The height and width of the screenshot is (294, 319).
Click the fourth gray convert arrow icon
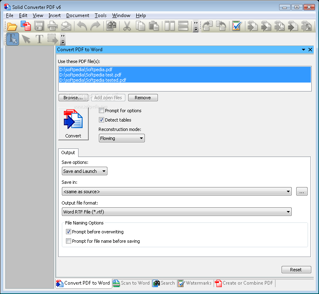tap(293, 26)
